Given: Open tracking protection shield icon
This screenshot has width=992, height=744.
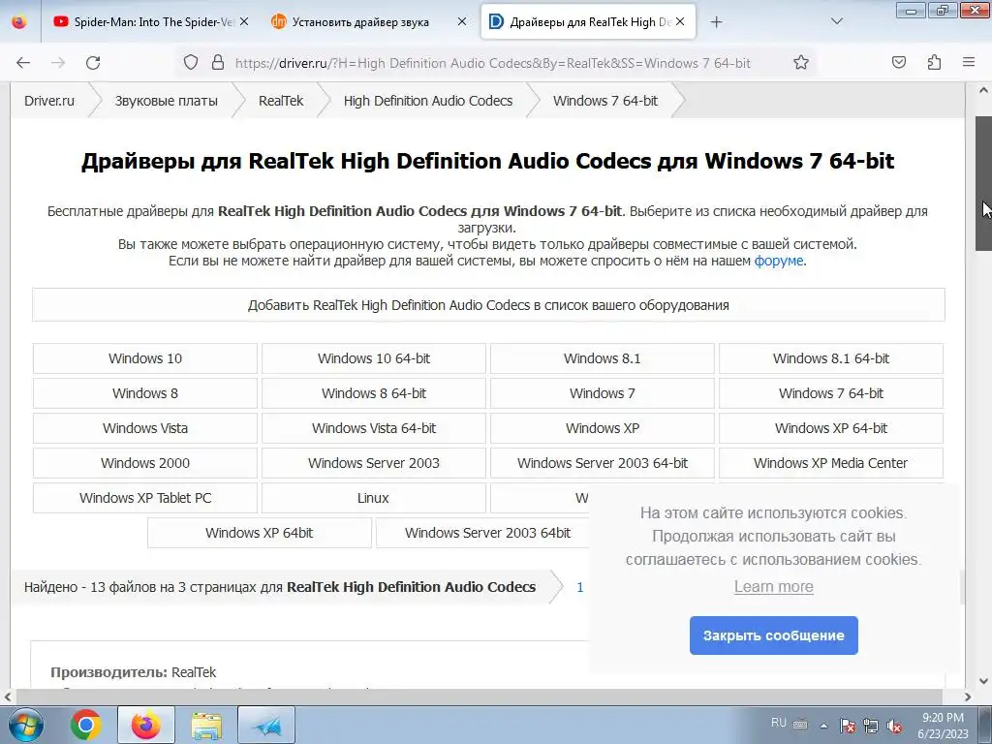Looking at the screenshot, I should [191, 63].
